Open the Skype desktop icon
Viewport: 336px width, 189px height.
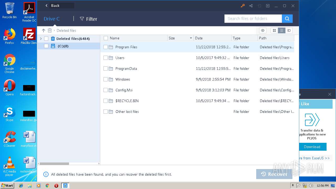pos(9,113)
